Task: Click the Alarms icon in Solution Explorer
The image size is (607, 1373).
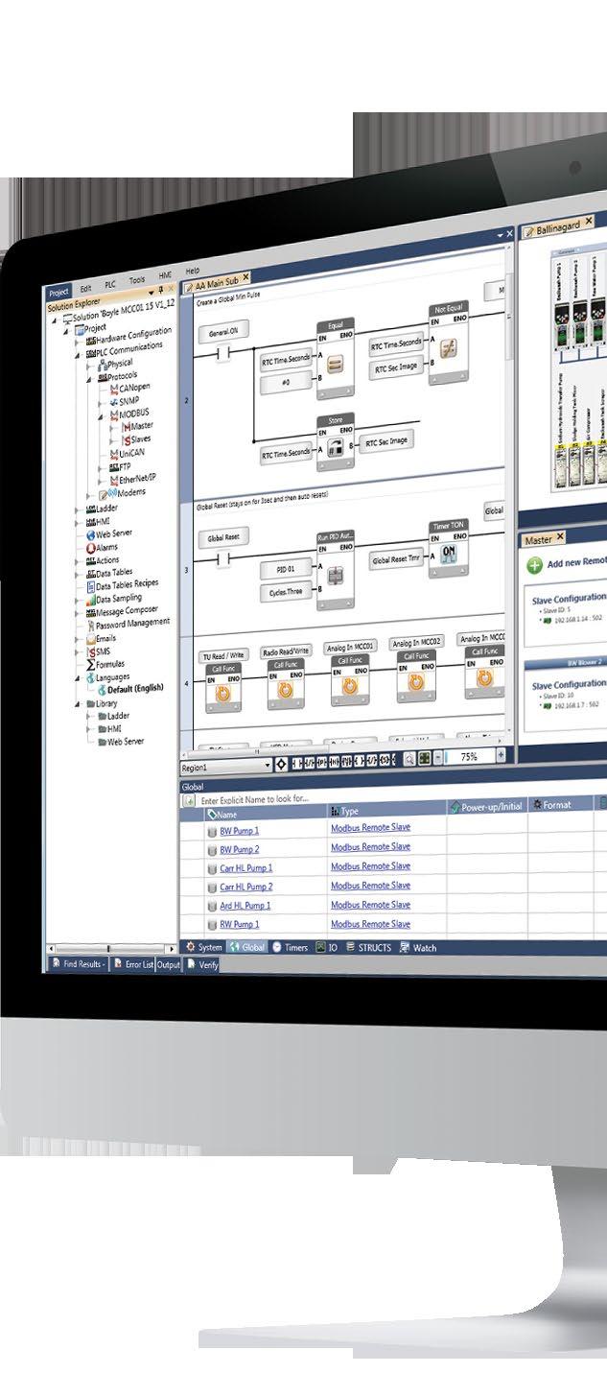Action: [x=90, y=548]
